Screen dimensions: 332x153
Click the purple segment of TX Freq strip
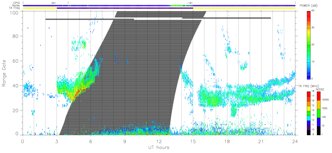pos(125,8)
